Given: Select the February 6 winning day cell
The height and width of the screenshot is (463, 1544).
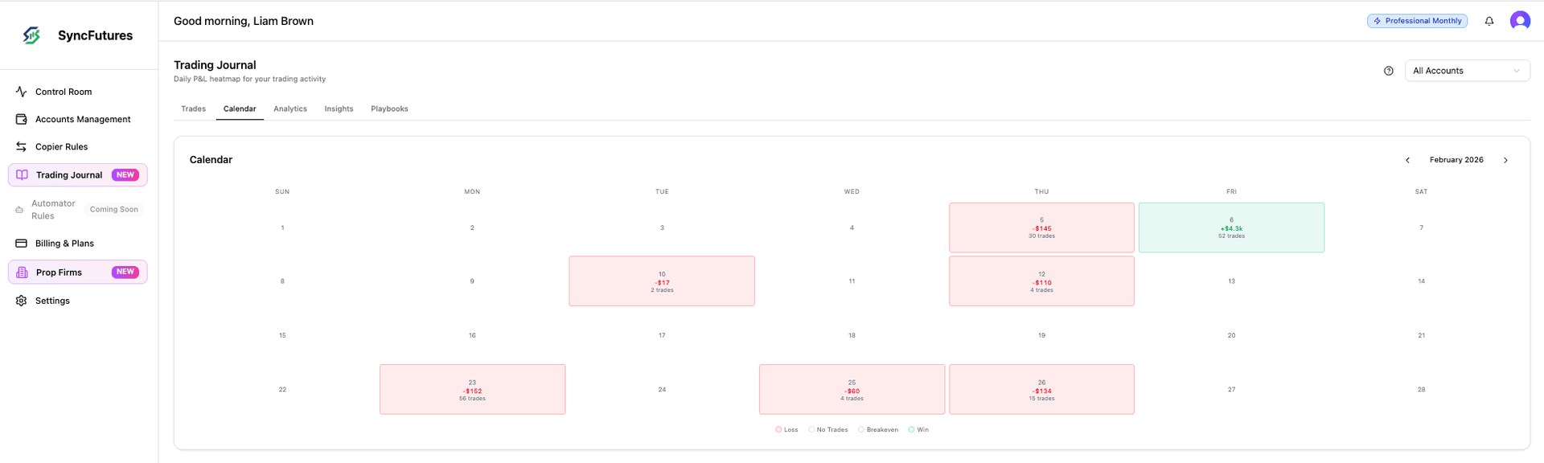Looking at the screenshot, I should point(1231,227).
